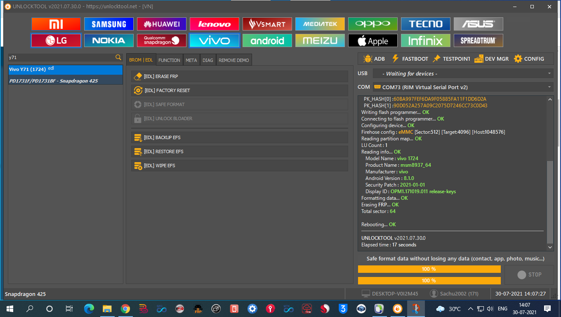Switch to the DIAG tab
The width and height of the screenshot is (561, 317).
208,60
